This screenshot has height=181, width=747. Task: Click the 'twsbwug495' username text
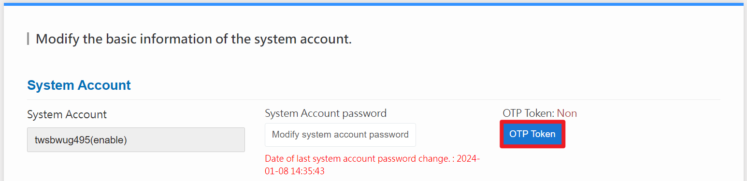62,140
